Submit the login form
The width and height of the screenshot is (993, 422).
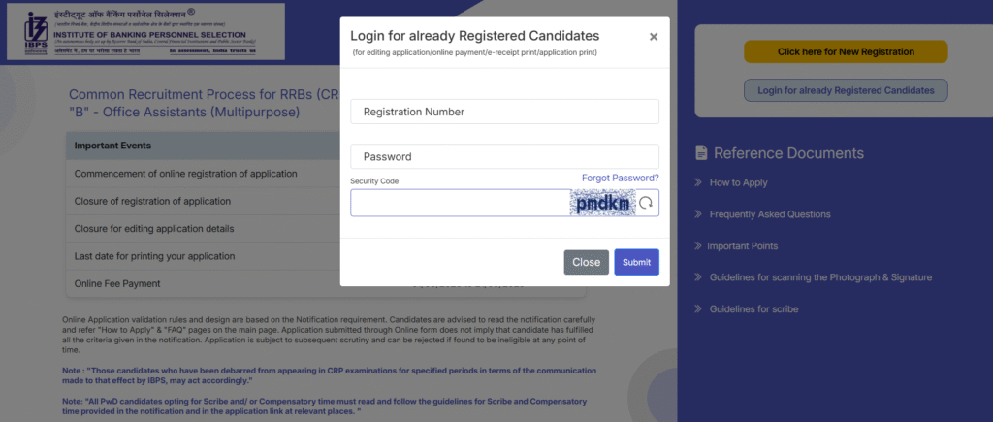636,262
